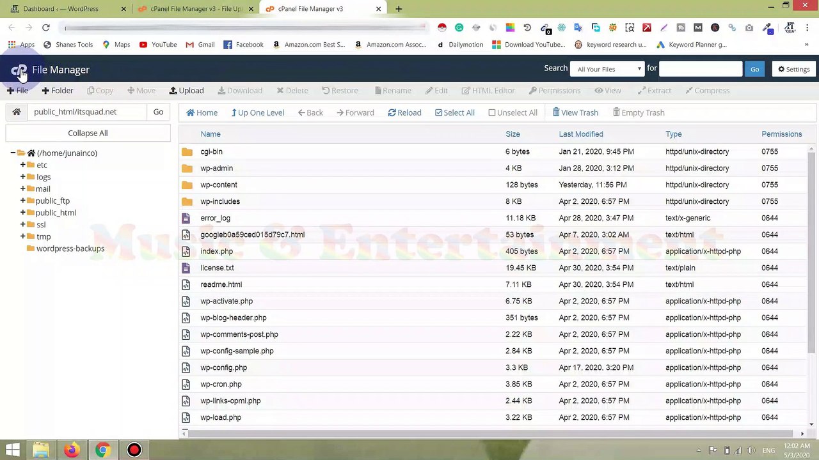
Task: Click the index.php file icon
Action: coord(186,251)
